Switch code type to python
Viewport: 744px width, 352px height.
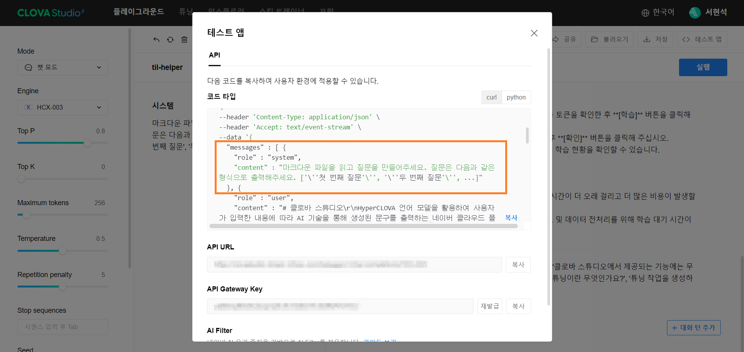(516, 97)
